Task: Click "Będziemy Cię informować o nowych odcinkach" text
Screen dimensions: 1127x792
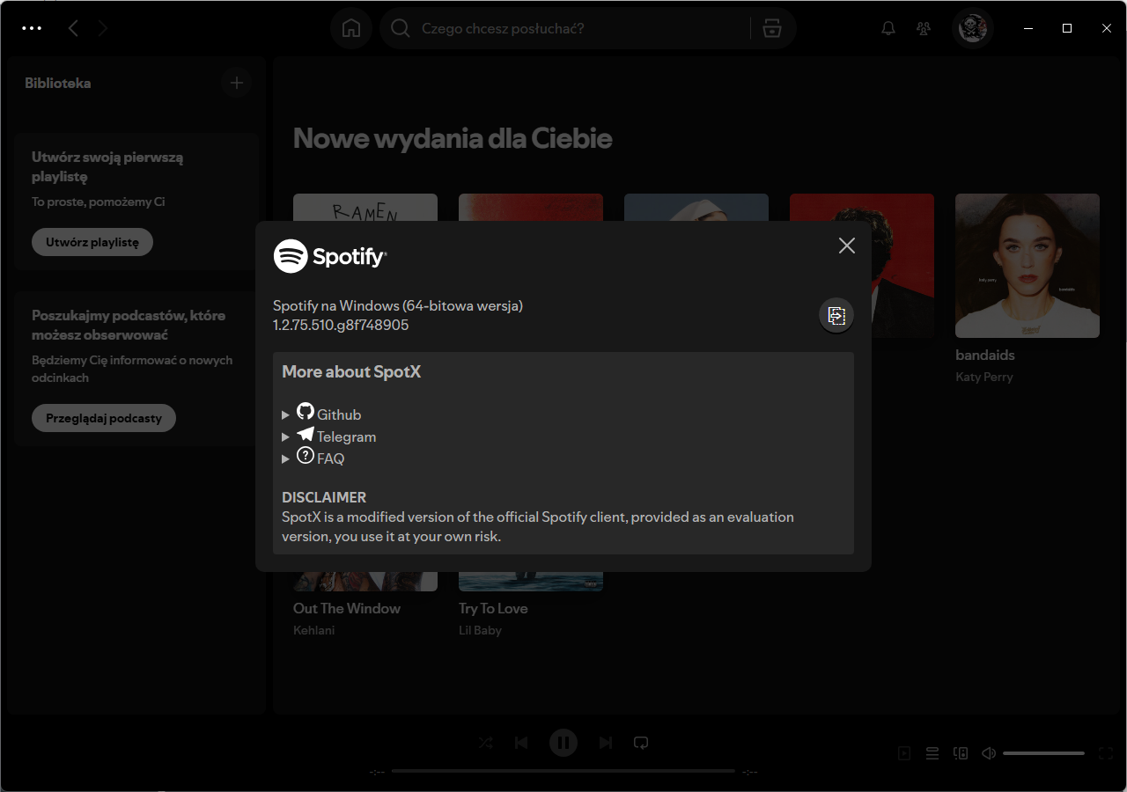Action: point(132,369)
